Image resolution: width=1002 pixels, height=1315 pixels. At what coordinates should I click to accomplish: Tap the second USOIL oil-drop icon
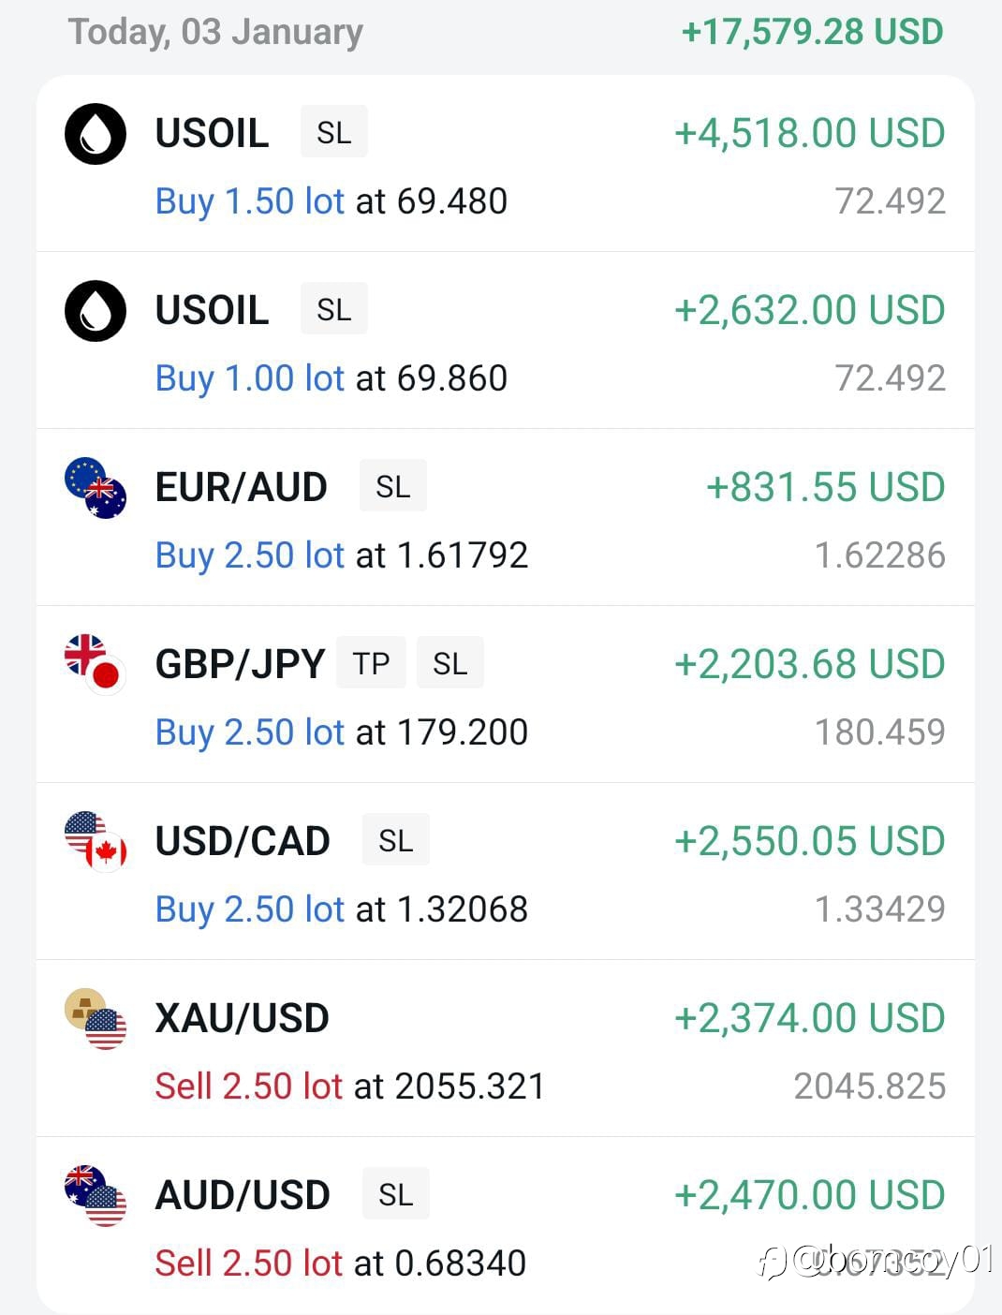[x=96, y=311]
